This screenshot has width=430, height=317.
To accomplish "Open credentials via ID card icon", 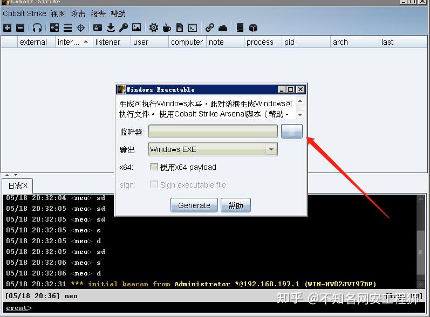I will pyautogui.click(x=98, y=27).
